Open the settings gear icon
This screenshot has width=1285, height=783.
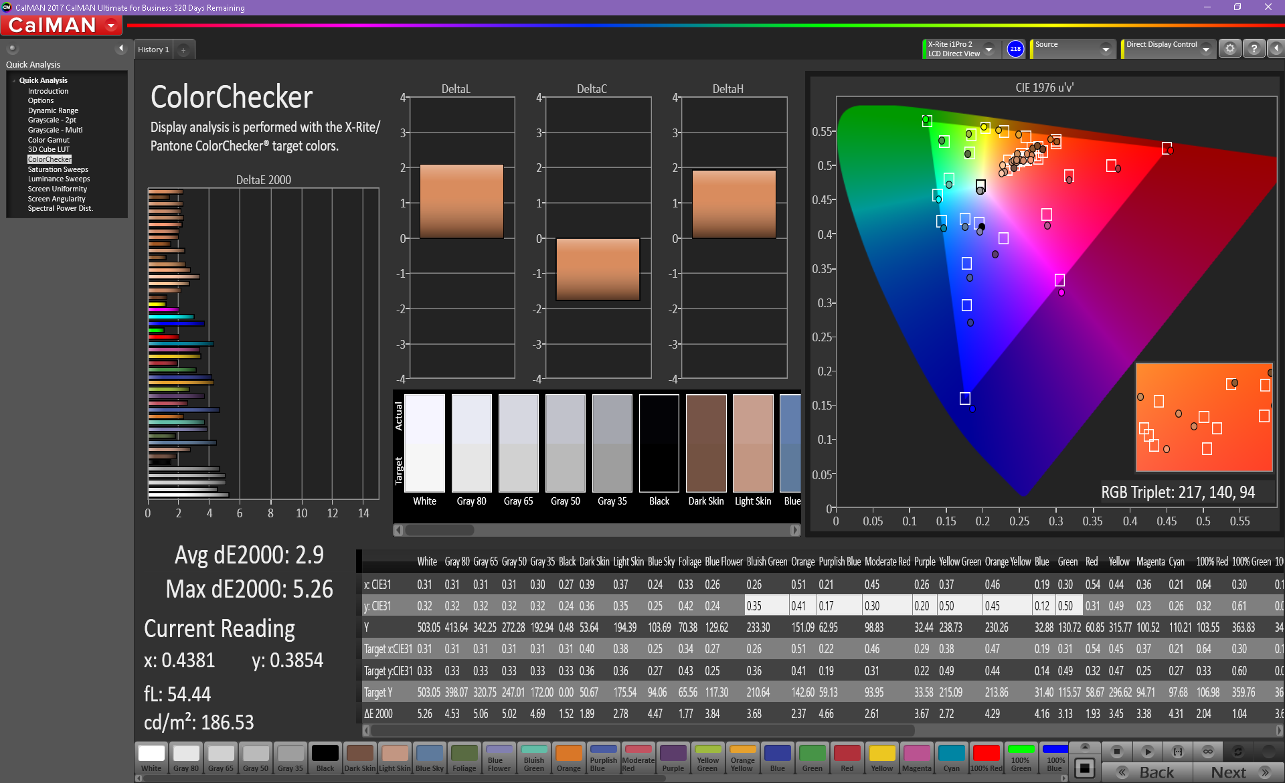coord(1229,49)
